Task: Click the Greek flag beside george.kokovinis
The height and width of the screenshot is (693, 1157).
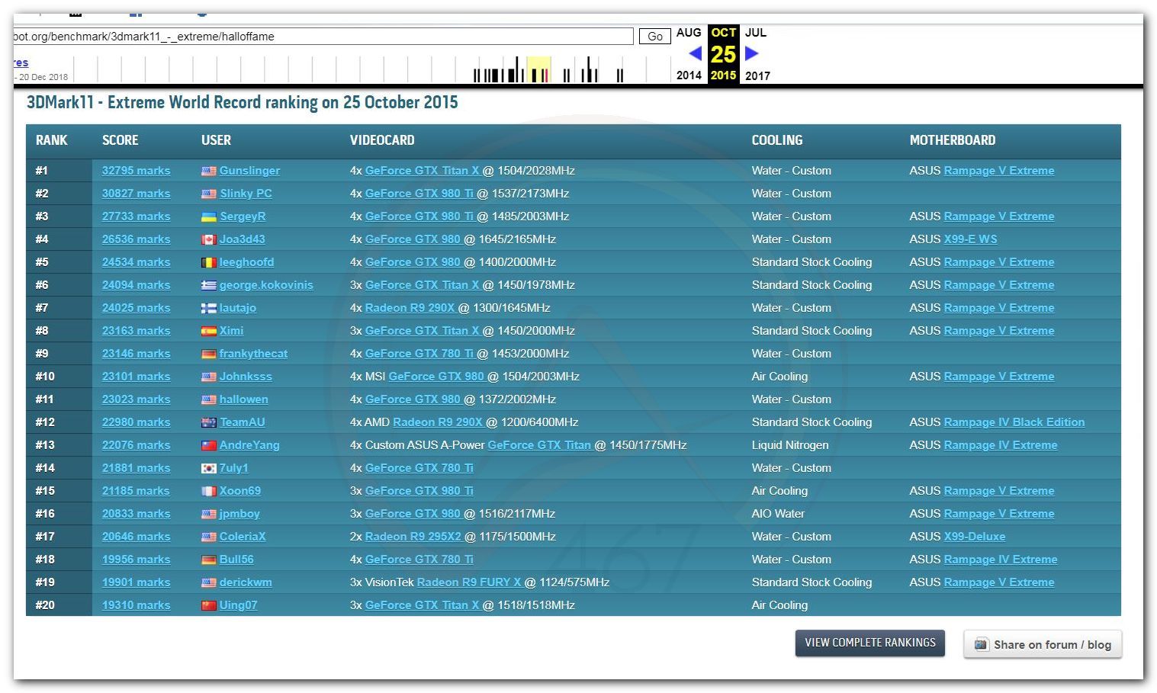Action: point(208,285)
